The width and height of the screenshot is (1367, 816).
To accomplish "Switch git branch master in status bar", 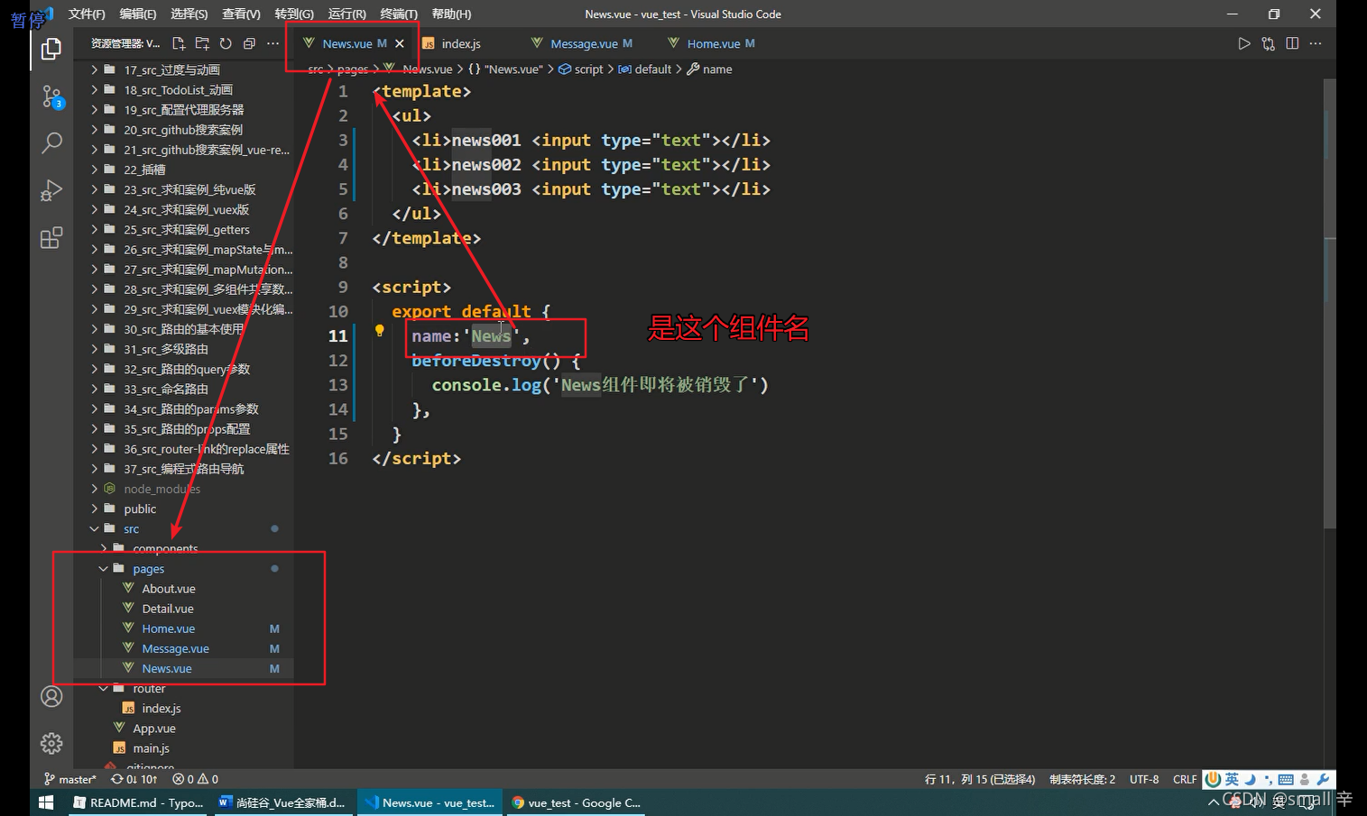I will point(70,779).
